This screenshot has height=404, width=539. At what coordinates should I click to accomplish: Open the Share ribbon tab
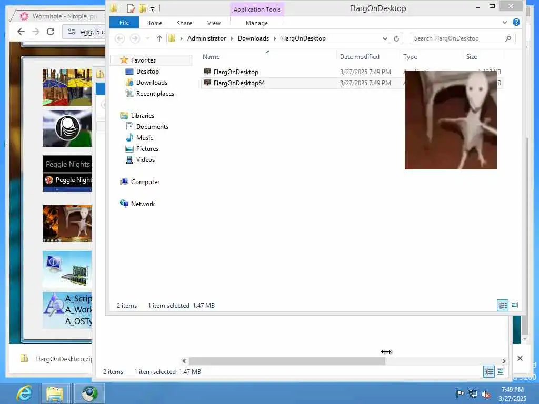point(184,23)
